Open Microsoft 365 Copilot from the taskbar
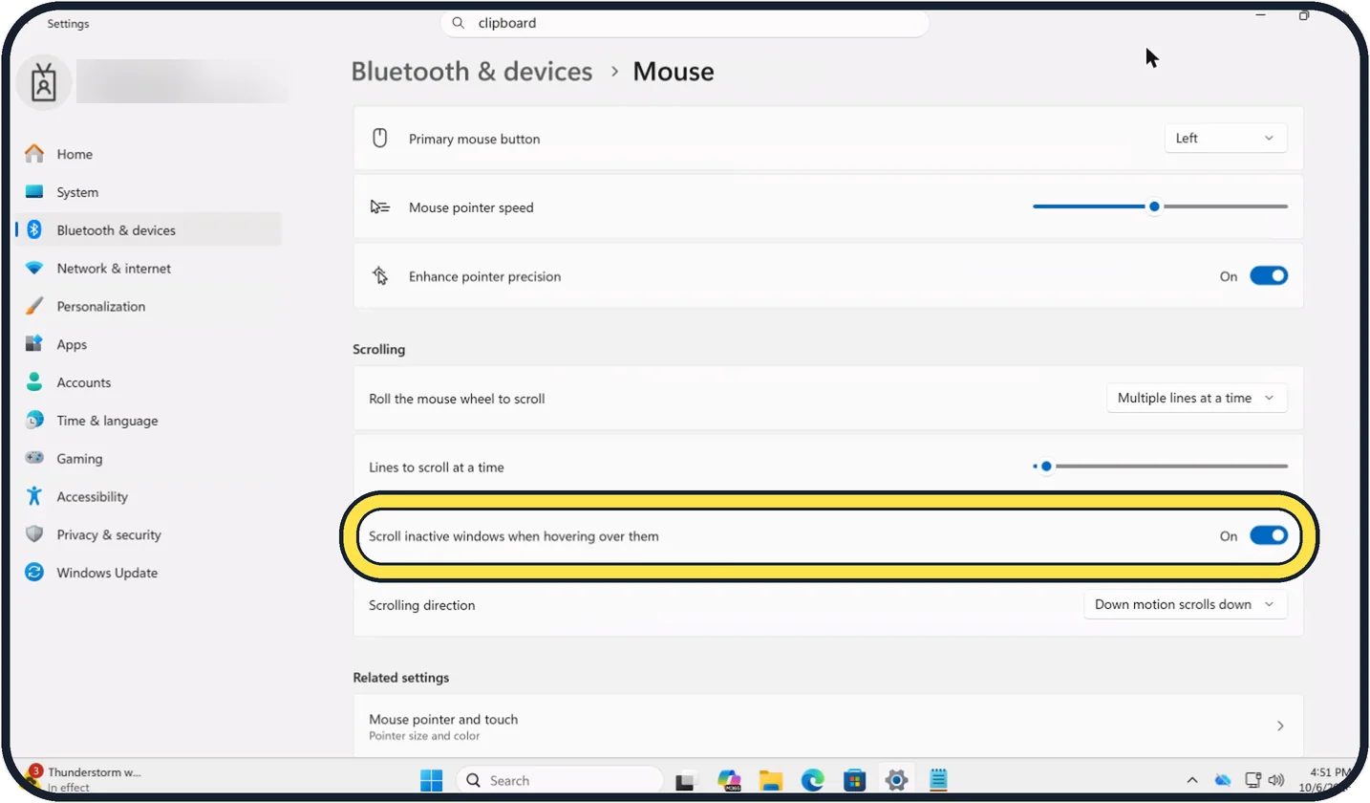 pos(729,780)
